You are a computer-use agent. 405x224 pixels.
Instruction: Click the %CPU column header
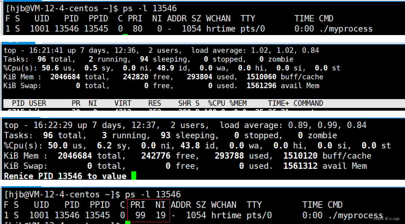(x=217, y=103)
